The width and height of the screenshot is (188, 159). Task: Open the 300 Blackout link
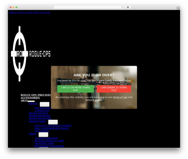[43, 108]
